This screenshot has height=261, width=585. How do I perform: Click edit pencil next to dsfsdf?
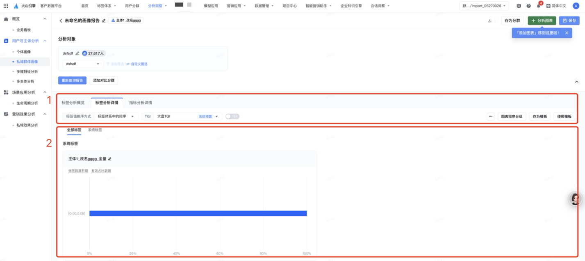pos(77,53)
